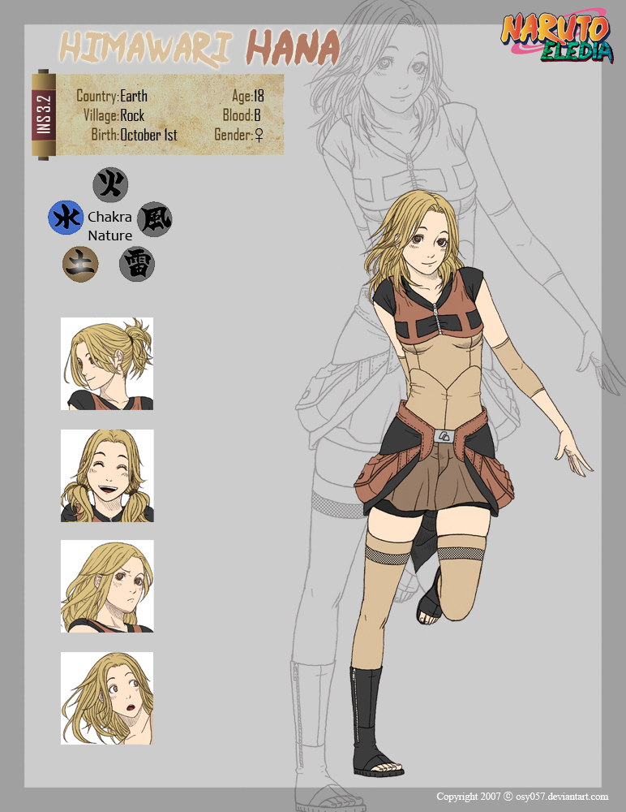Image resolution: width=626 pixels, height=812 pixels.
Task: Click the 'Village: Rock' entry
Action: [x=114, y=115]
